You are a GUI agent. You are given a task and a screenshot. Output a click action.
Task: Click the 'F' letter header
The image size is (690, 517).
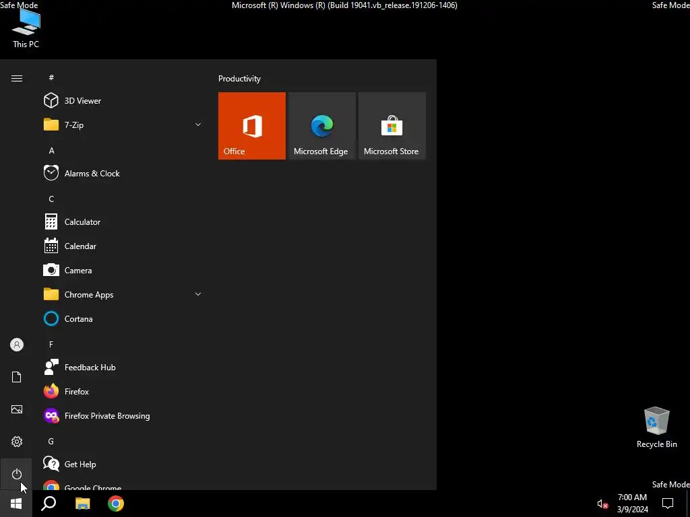click(x=51, y=344)
